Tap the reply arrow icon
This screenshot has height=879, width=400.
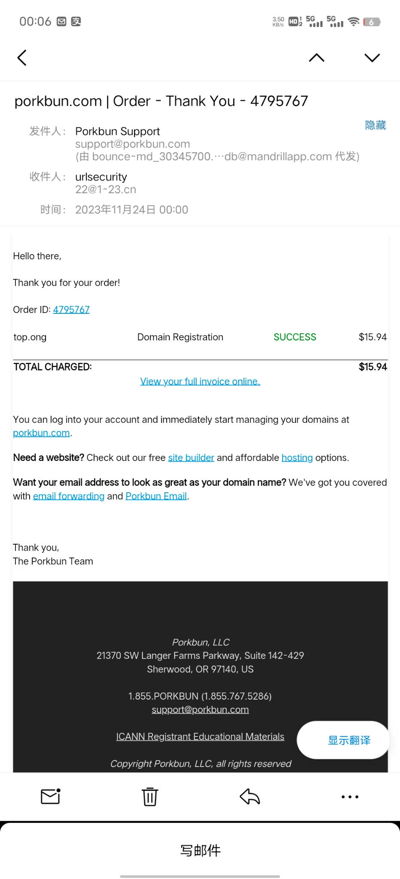[250, 797]
